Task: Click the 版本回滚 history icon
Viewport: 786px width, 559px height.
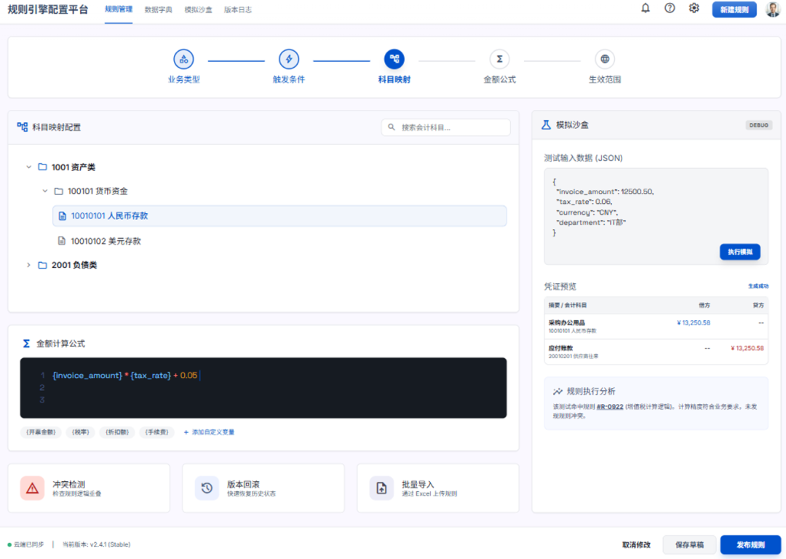Action: coord(207,488)
